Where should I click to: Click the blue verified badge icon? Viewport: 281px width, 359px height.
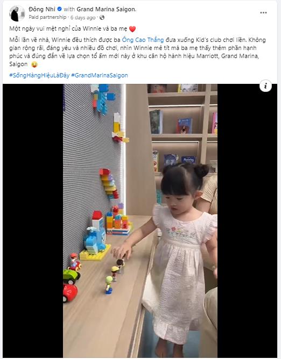(59, 9)
